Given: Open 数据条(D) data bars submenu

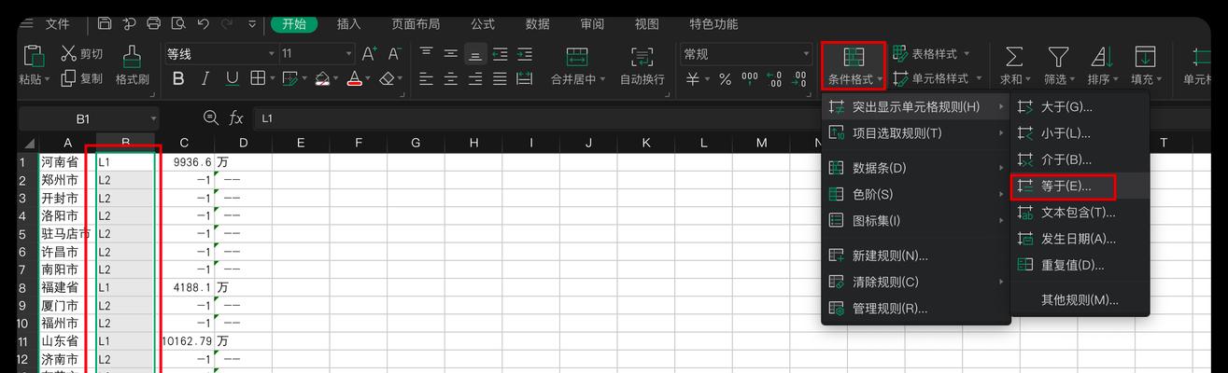Looking at the screenshot, I should (x=915, y=168).
